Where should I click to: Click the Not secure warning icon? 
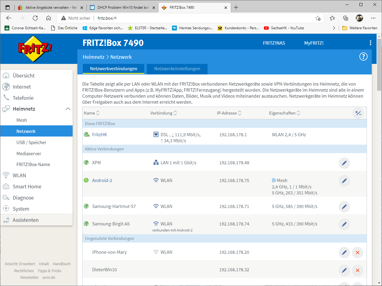[63, 18]
